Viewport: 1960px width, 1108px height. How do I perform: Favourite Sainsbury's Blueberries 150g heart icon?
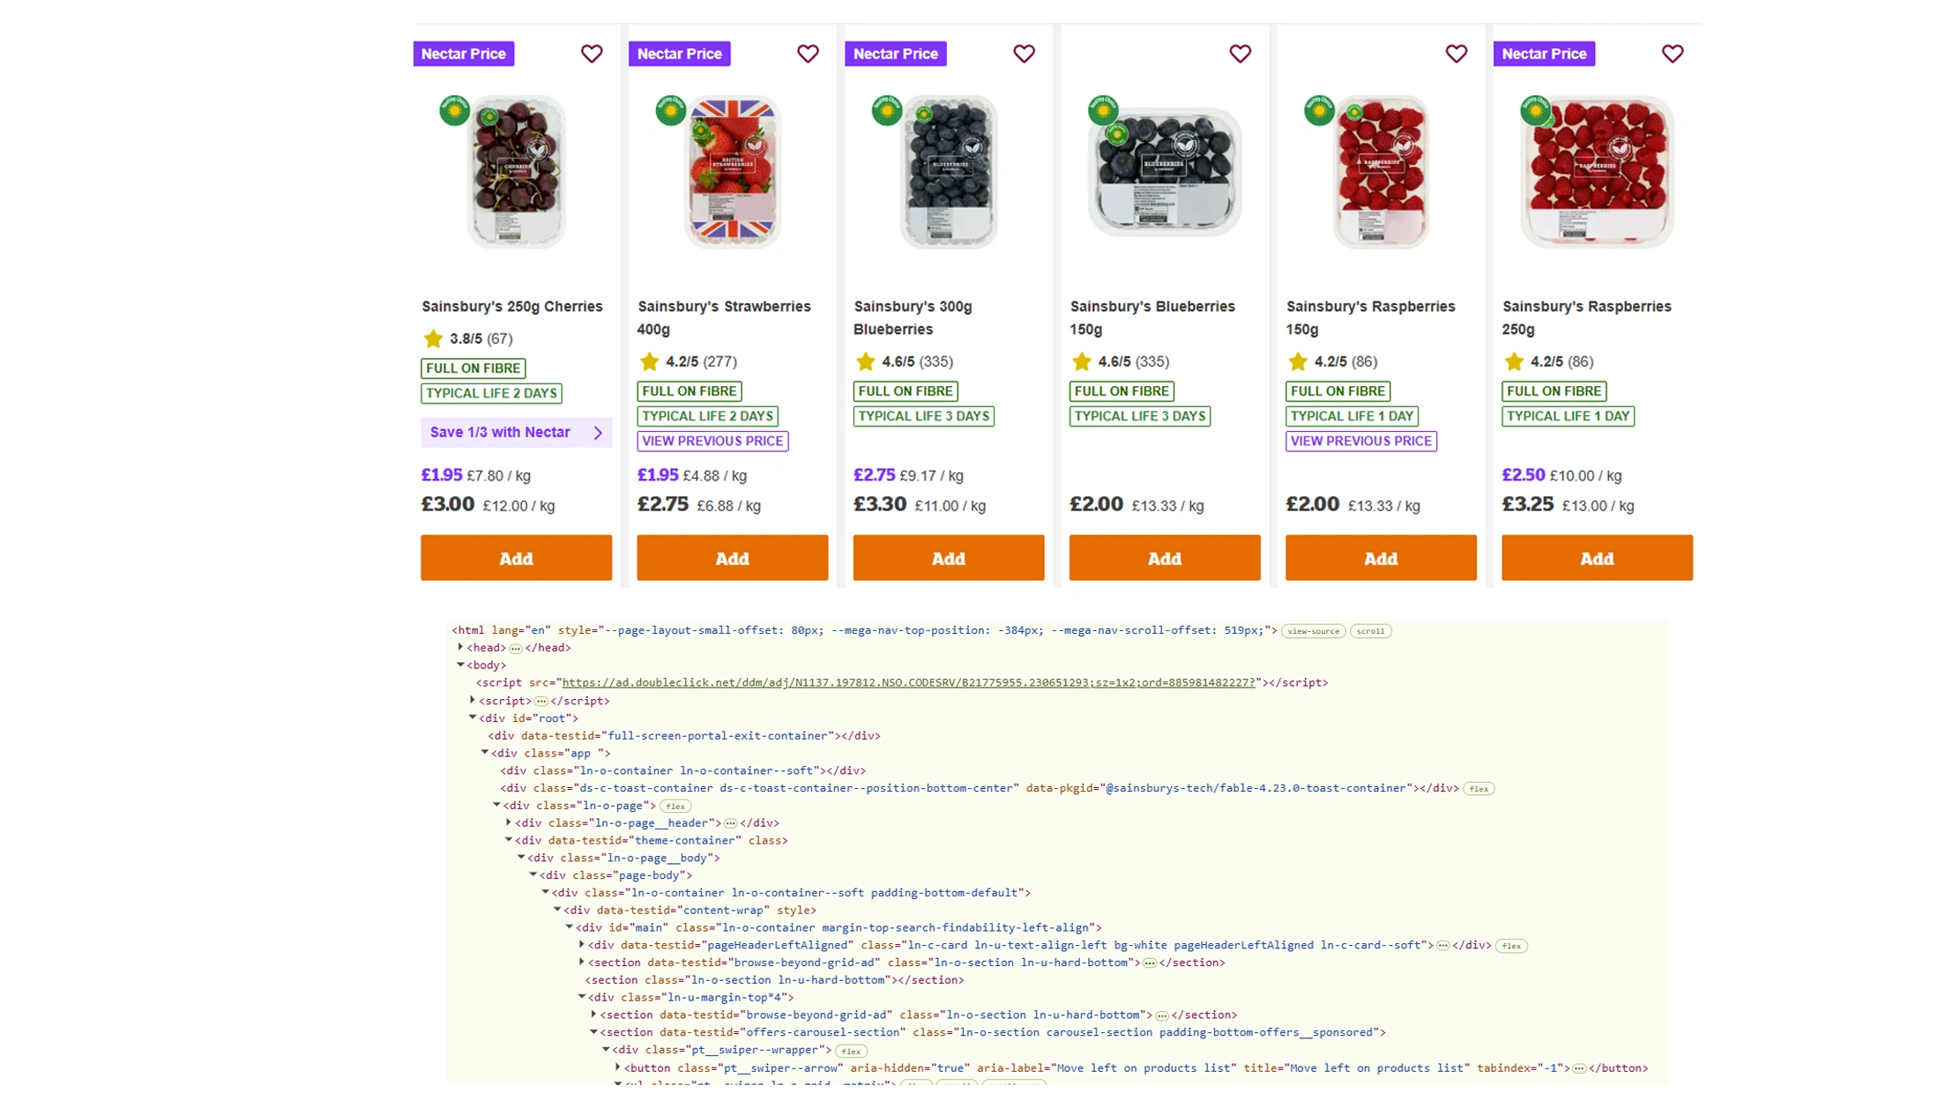(x=1240, y=54)
